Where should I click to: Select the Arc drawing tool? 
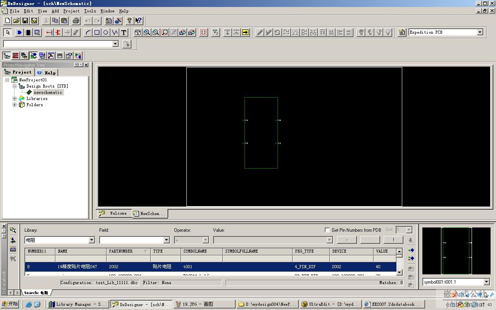pyautogui.click(x=88, y=32)
